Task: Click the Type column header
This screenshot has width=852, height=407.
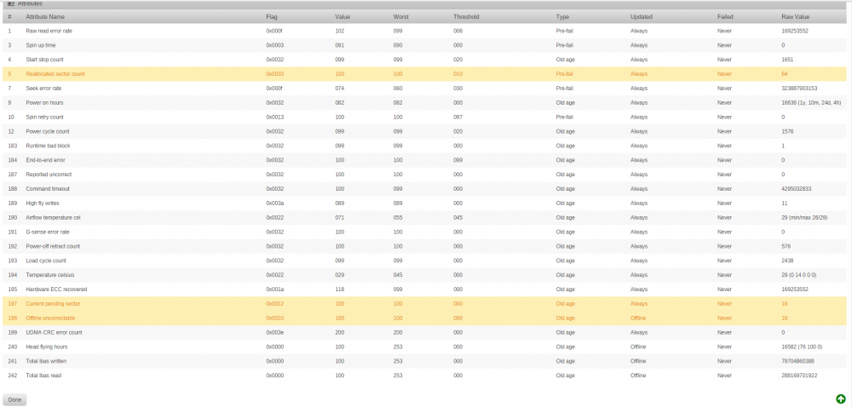Action: (x=562, y=17)
